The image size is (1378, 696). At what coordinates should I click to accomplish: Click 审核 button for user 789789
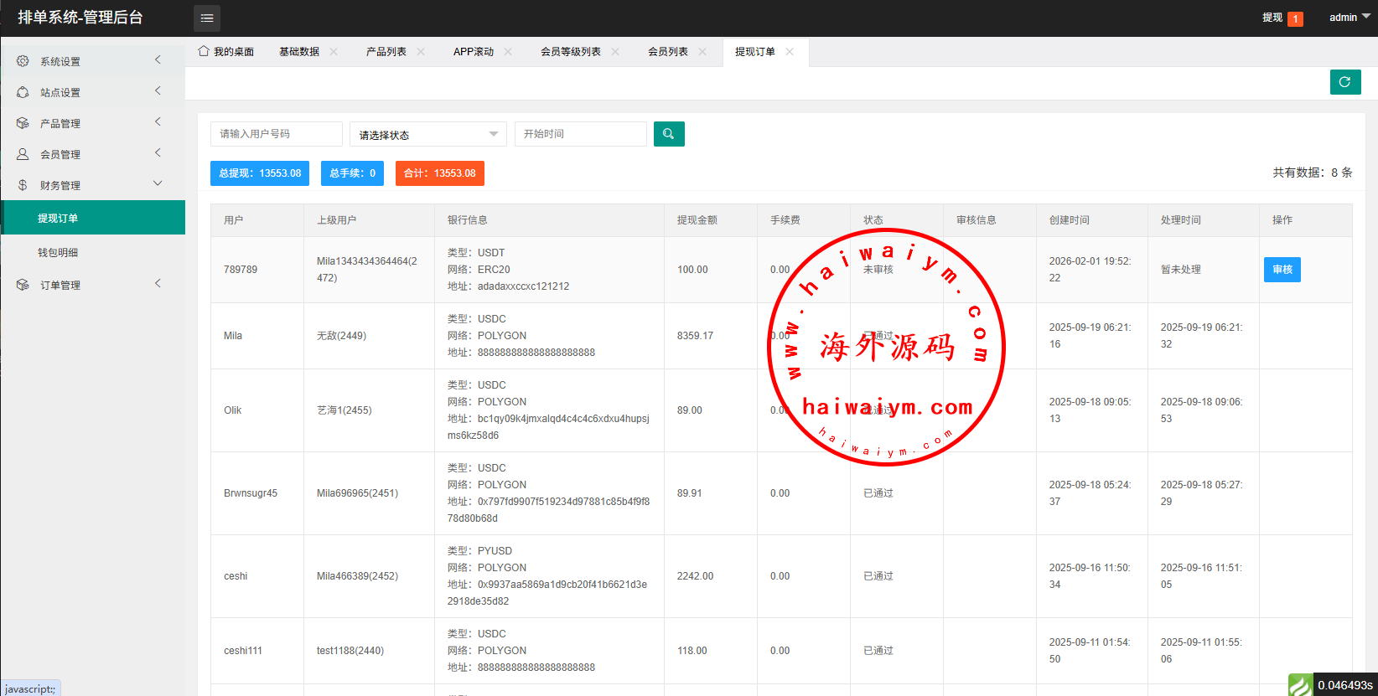(x=1282, y=270)
